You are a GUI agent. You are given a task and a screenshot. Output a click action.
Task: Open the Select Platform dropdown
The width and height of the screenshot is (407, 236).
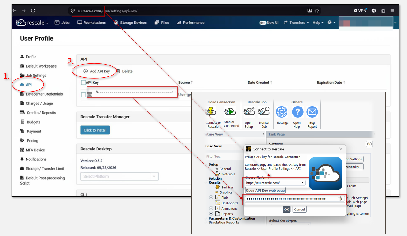[120, 176]
